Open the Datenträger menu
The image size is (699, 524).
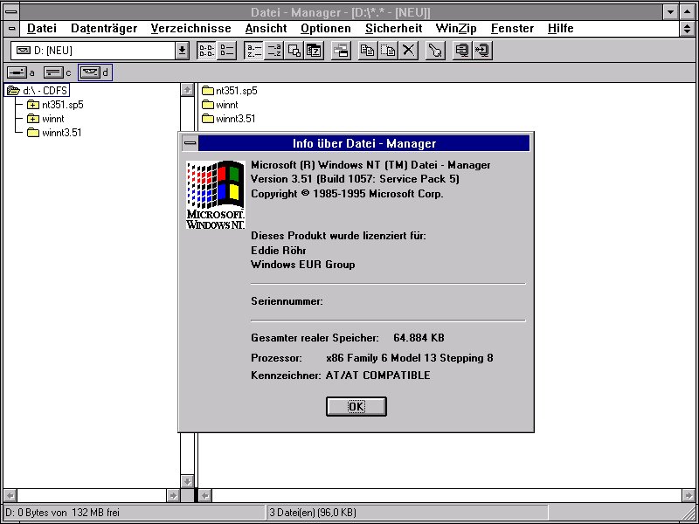tap(103, 28)
